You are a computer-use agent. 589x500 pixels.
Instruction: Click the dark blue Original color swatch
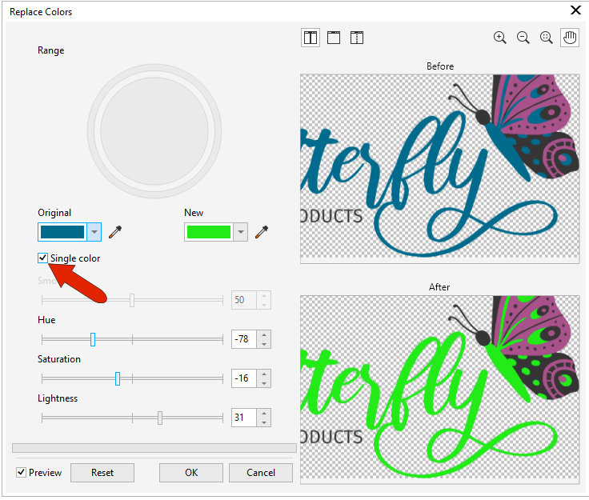click(x=62, y=232)
